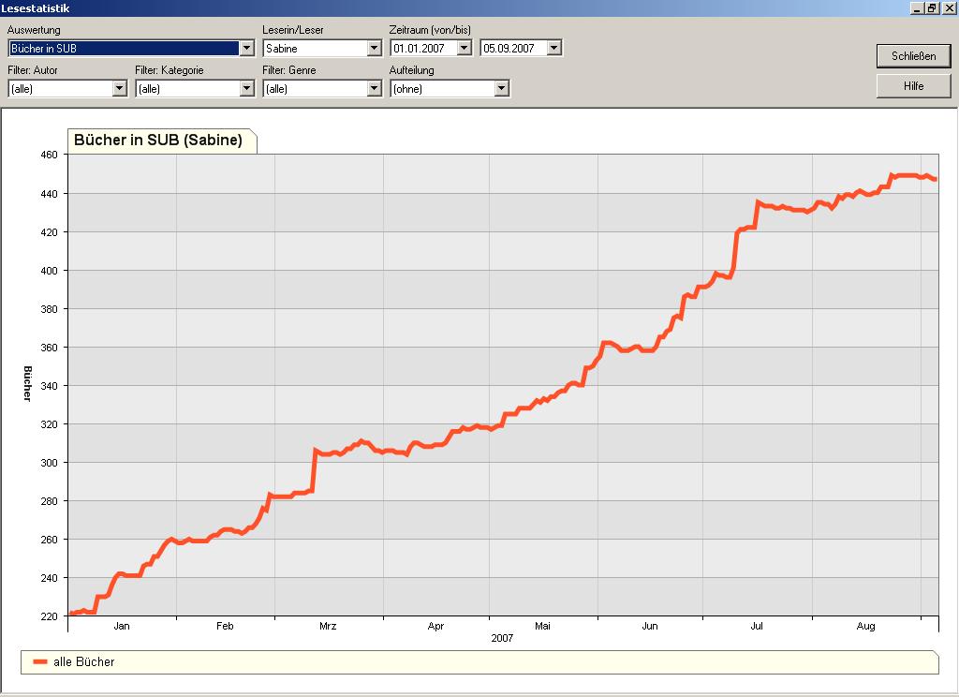Viewport: 959px width, 697px height.
Task: Click the red legend swatch for alle Bücher
Action: pyautogui.click(x=40, y=662)
